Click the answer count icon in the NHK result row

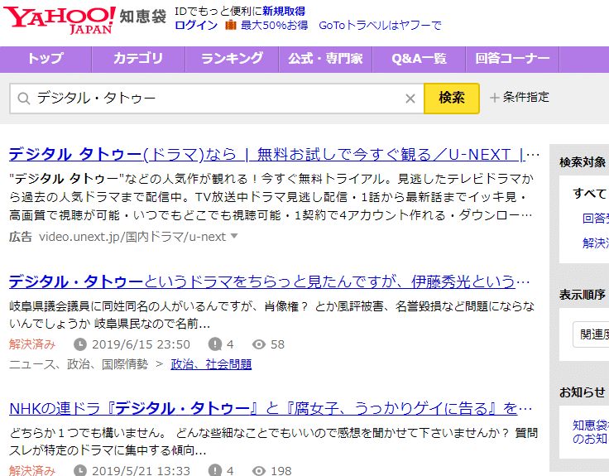pyautogui.click(x=215, y=470)
